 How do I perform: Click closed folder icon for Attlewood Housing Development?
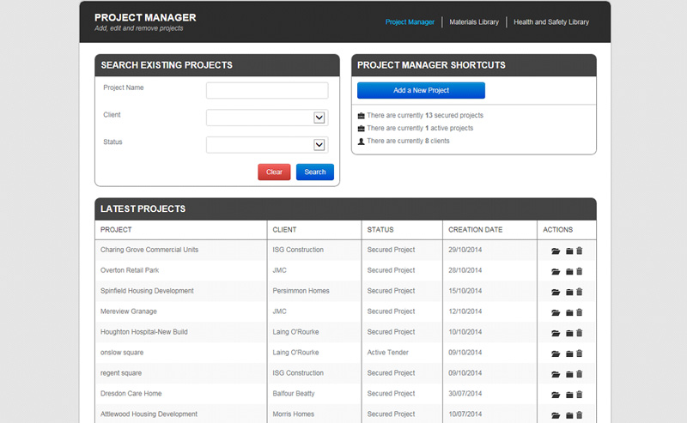[x=569, y=415]
